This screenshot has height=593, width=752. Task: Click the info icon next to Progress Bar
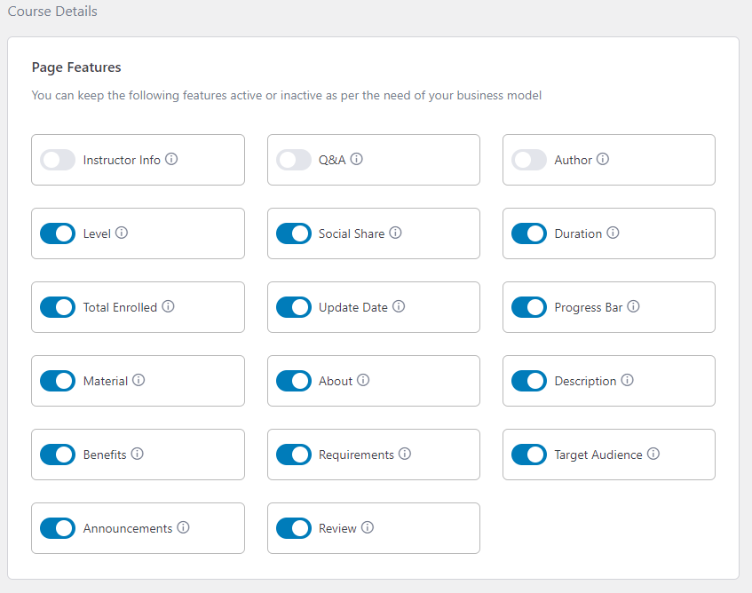point(633,306)
